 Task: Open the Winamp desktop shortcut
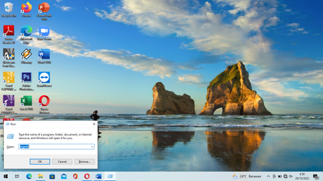26,56
